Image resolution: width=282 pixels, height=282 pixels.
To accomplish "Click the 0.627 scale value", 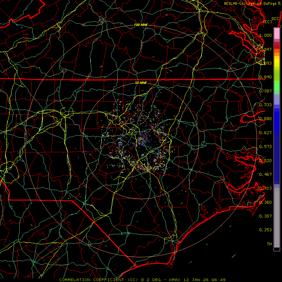I will [265, 133].
